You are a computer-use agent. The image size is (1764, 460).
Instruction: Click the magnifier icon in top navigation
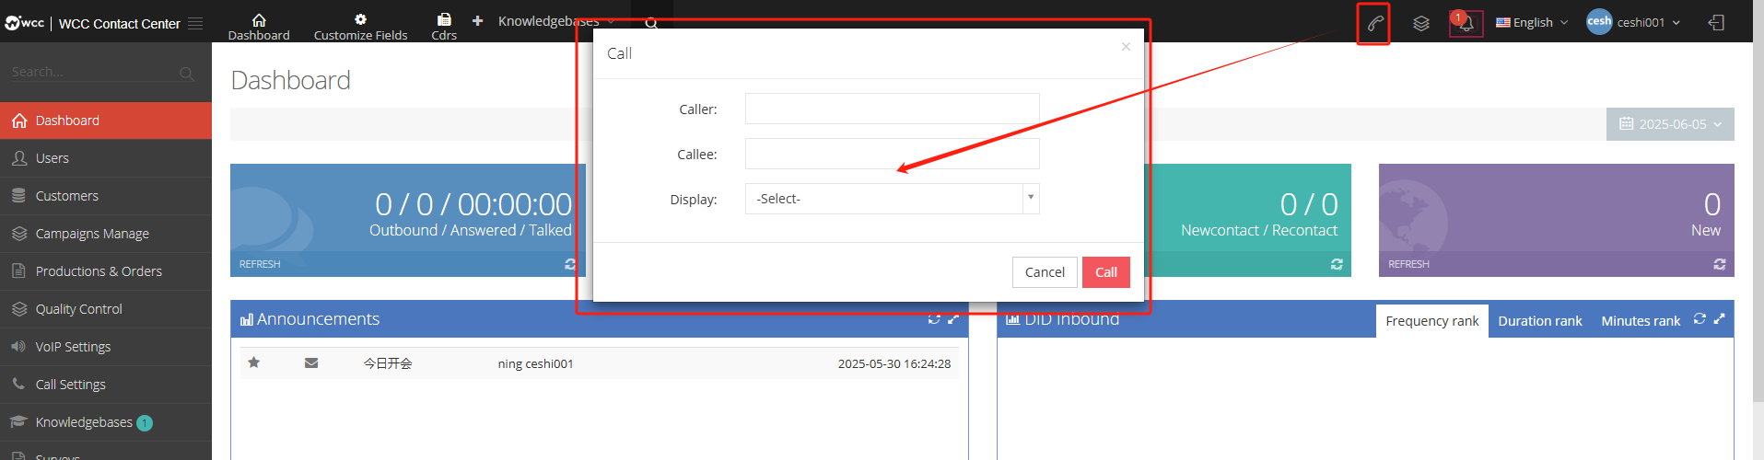[651, 23]
